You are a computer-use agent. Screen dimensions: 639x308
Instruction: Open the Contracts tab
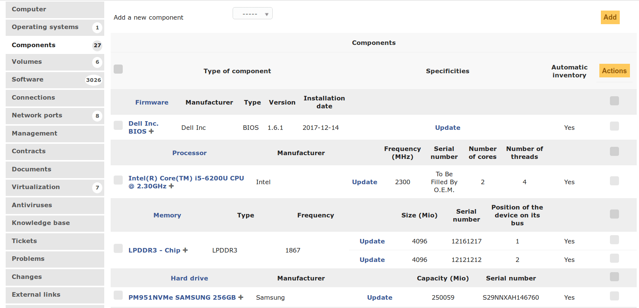pyautogui.click(x=55, y=151)
